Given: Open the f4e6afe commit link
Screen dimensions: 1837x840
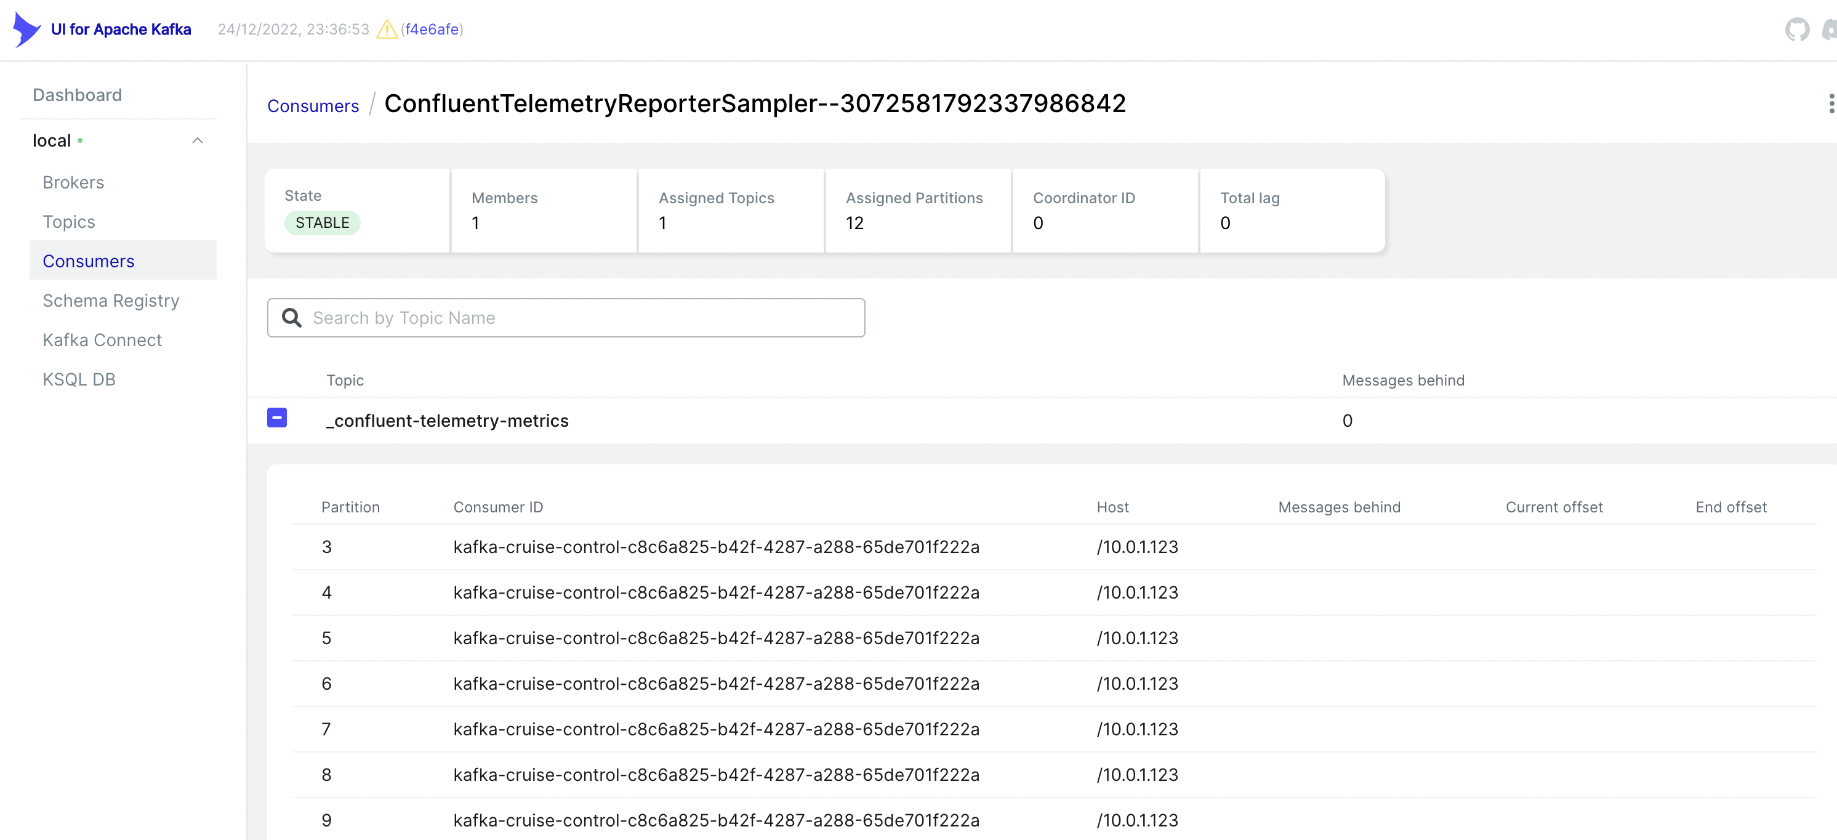Looking at the screenshot, I should click(x=432, y=29).
